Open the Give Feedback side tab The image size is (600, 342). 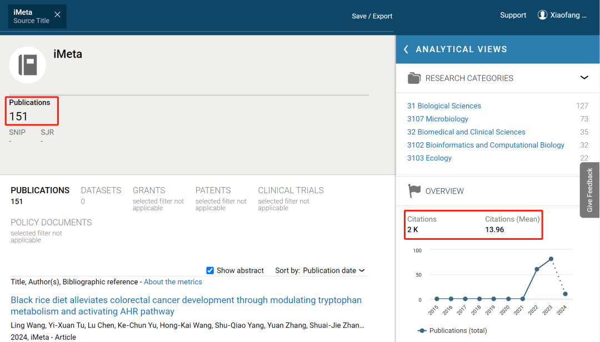pos(589,190)
